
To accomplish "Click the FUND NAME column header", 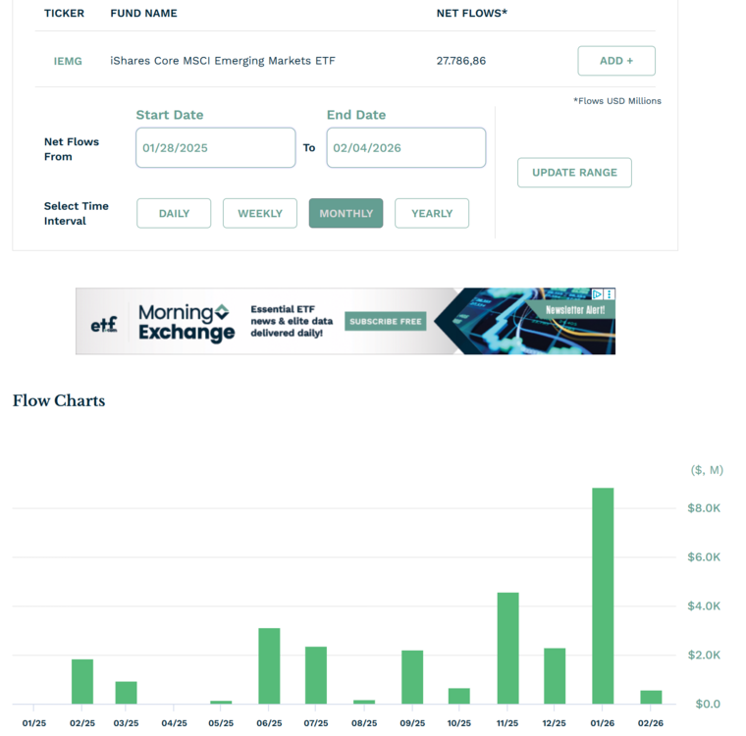I will click(x=143, y=14).
